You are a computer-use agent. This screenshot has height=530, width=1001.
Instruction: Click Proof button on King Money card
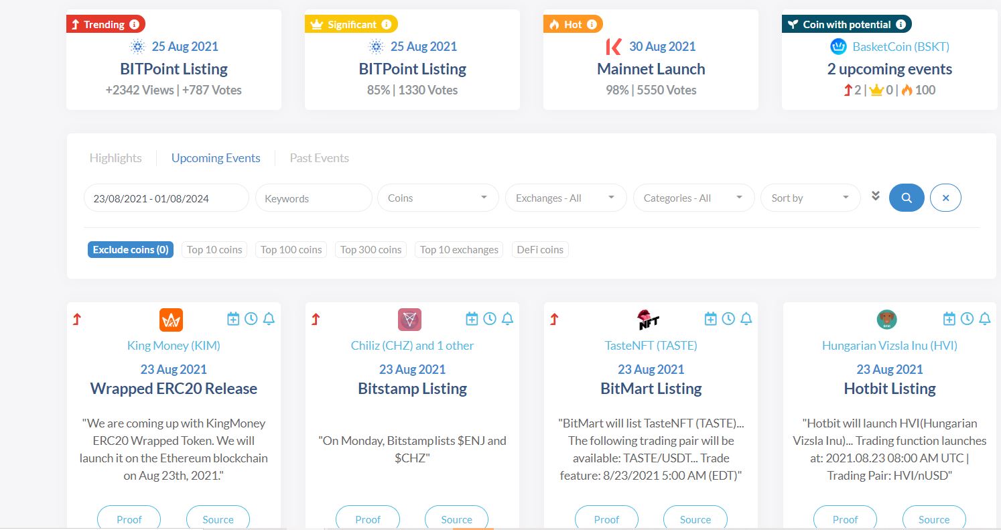click(129, 519)
